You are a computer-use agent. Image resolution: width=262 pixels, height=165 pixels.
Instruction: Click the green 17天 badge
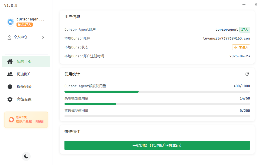(x=245, y=30)
